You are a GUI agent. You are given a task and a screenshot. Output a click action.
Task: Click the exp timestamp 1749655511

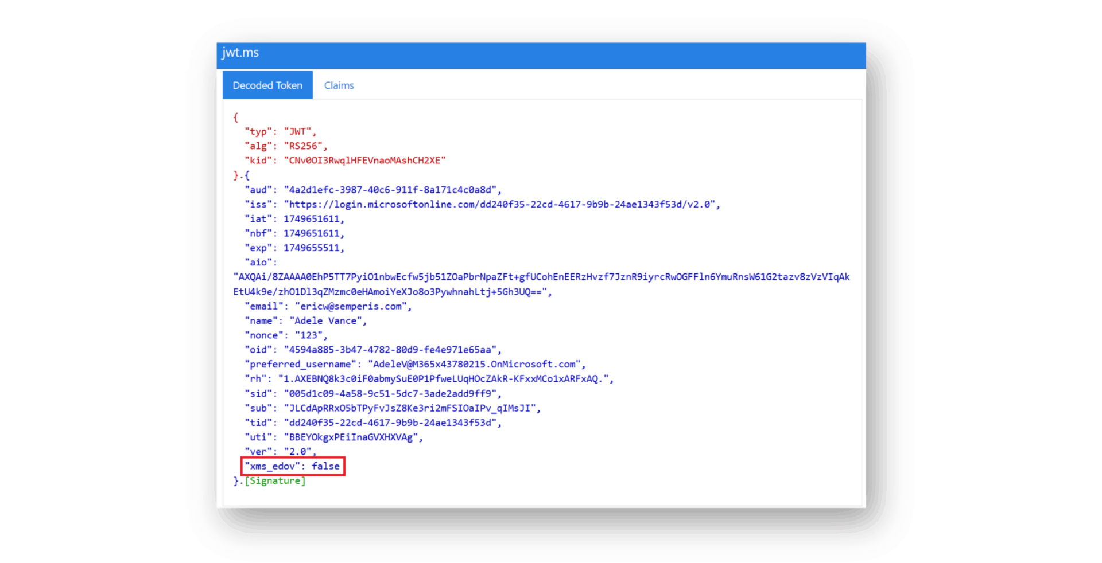pos(312,248)
